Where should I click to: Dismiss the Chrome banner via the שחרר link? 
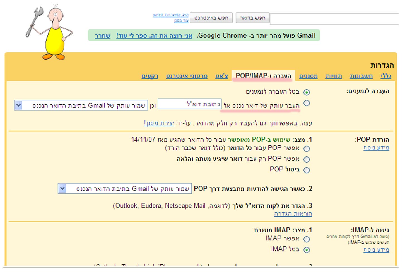click(103, 36)
